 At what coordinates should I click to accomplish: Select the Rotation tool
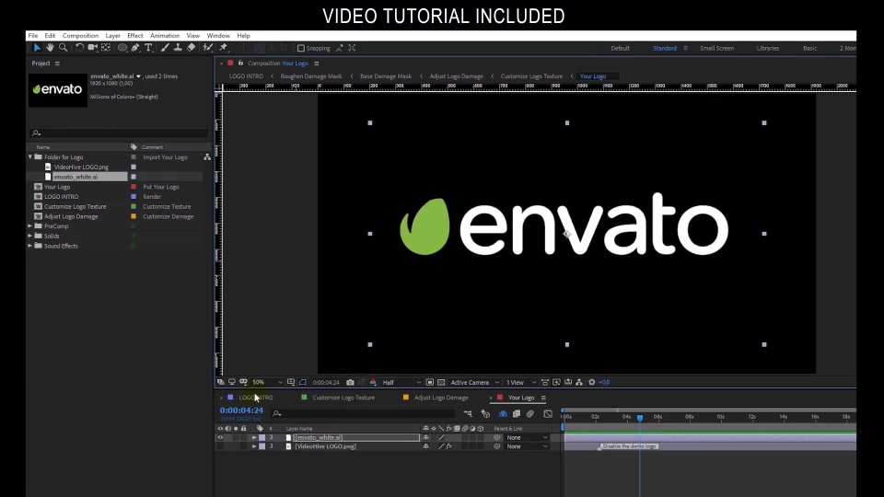(79, 48)
